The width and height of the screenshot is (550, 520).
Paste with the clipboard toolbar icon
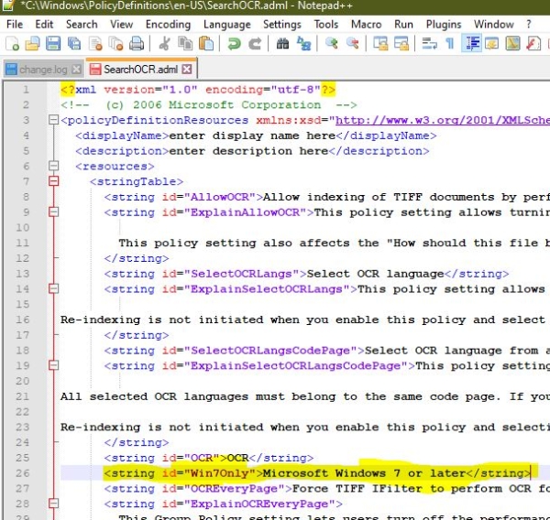pyautogui.click(x=206, y=44)
